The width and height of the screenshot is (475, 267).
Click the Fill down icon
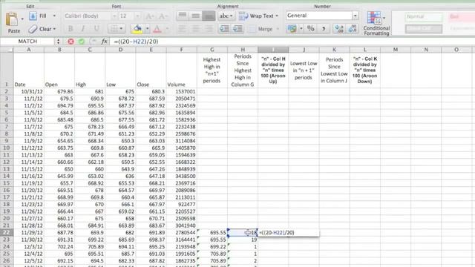[x=33, y=16]
